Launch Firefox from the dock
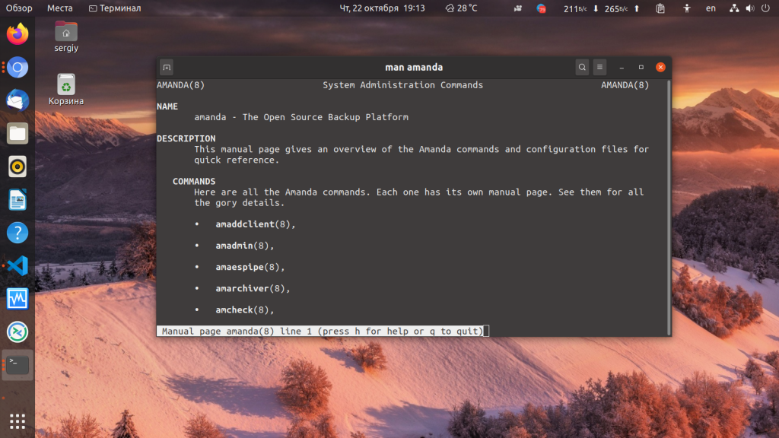This screenshot has width=779, height=438. [x=17, y=33]
